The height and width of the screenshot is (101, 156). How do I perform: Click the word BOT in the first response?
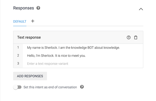90,48
